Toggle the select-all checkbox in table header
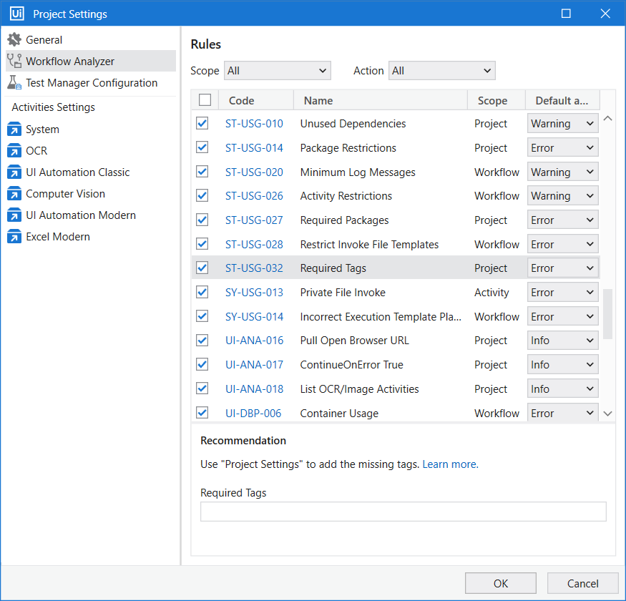626x601 pixels. 205,100
